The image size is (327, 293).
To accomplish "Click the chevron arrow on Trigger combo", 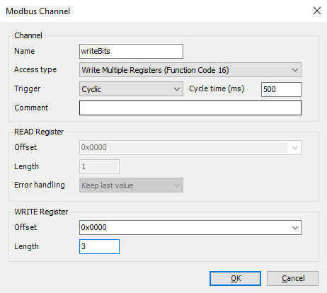I will click(x=177, y=89).
